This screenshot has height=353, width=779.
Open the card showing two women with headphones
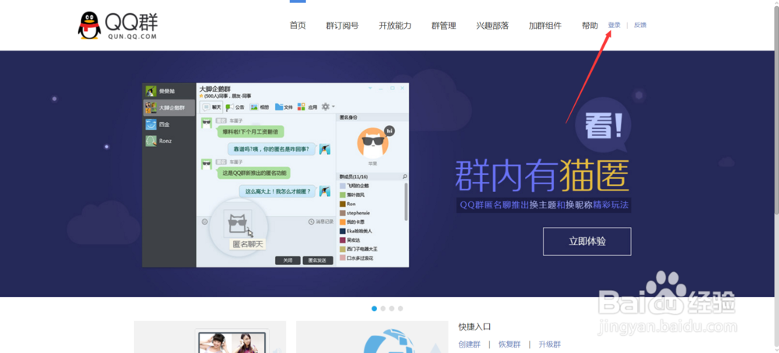[210, 337]
